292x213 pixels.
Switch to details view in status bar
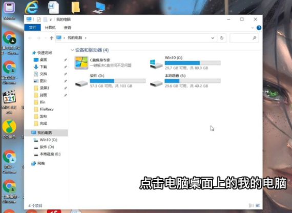[x=251, y=205]
